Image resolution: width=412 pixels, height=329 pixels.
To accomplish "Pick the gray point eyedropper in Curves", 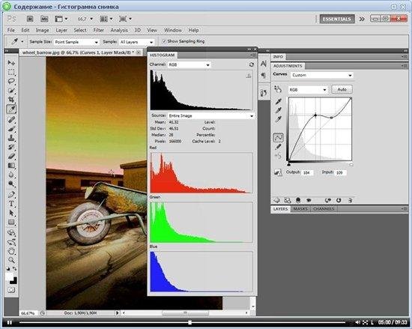I will pos(278,110).
